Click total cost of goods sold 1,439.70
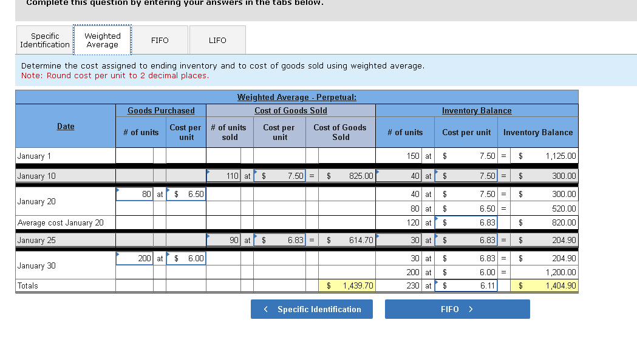 coord(347,285)
